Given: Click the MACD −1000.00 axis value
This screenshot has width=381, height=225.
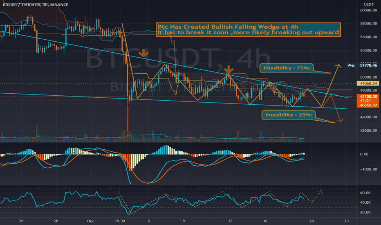Looking at the screenshot, I should (x=368, y=169).
